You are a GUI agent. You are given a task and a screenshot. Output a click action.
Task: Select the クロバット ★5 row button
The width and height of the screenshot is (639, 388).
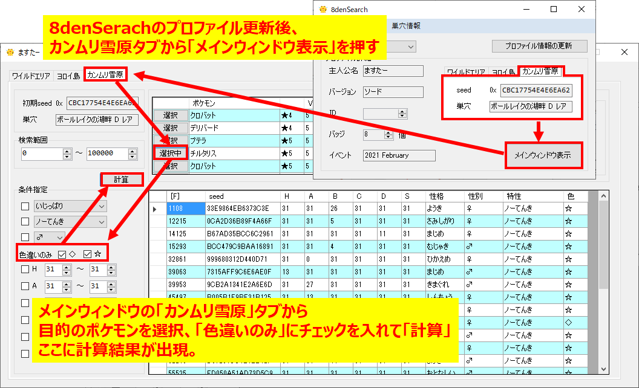[171, 166]
